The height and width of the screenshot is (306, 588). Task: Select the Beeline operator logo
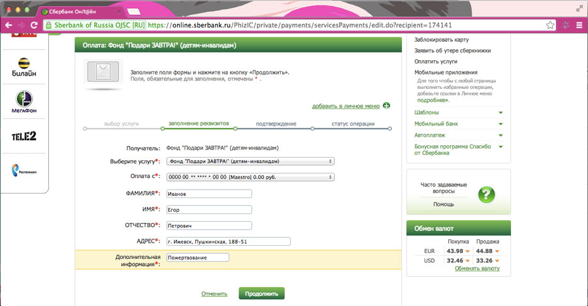coord(24,67)
